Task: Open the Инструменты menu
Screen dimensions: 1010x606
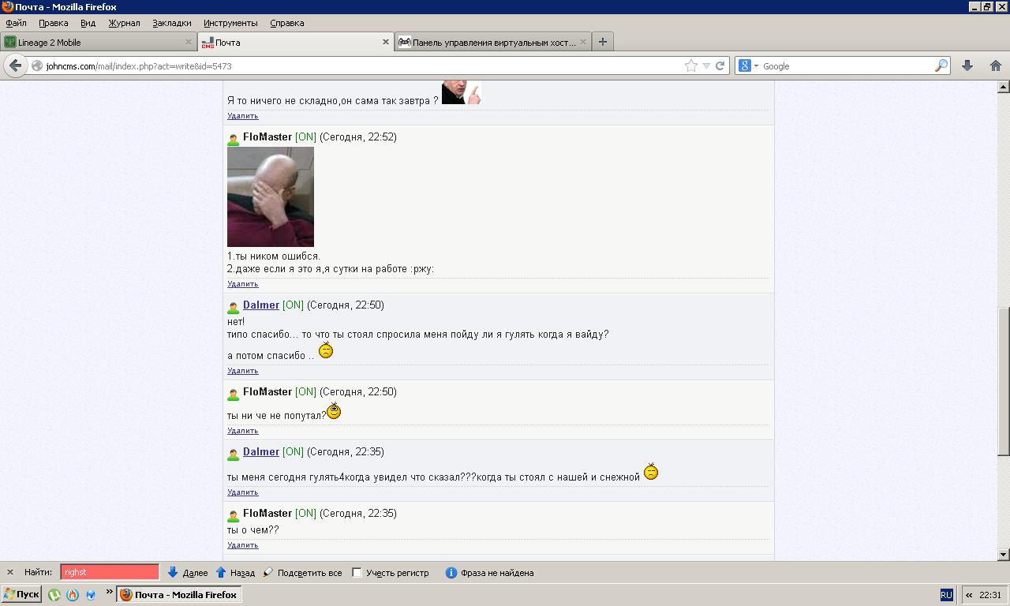Action: tap(230, 23)
